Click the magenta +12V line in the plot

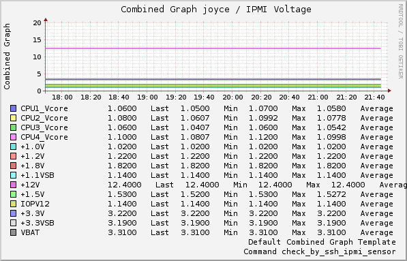213,48
